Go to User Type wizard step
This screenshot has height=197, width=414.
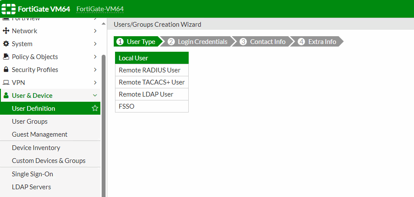click(x=139, y=42)
